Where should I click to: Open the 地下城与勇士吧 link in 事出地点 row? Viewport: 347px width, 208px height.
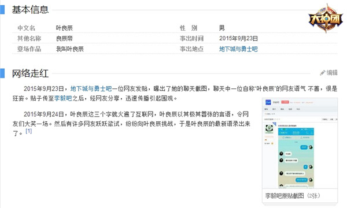pos(238,49)
